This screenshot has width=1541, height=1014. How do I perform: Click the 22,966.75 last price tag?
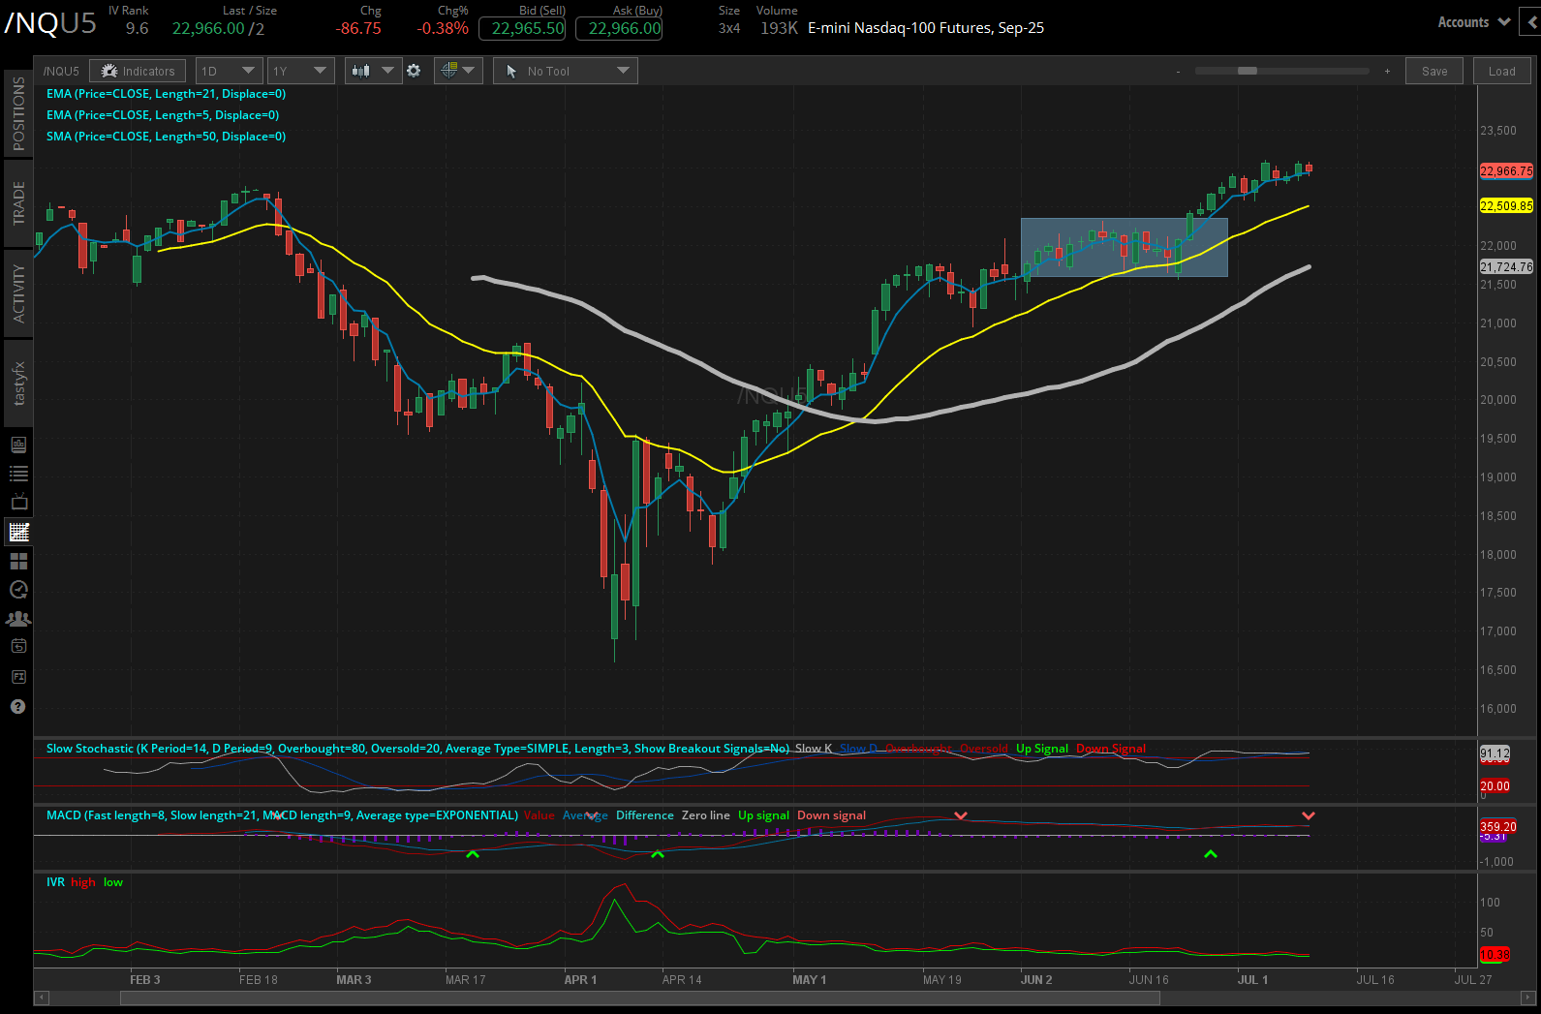coord(1506,171)
